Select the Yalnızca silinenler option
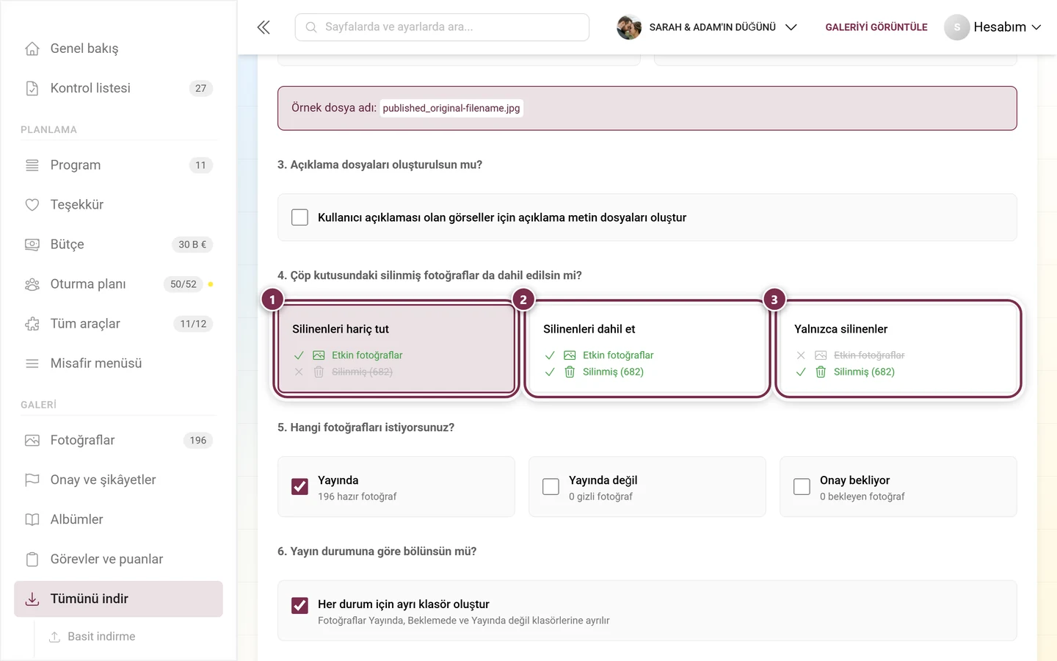1057x661 pixels. (x=898, y=349)
